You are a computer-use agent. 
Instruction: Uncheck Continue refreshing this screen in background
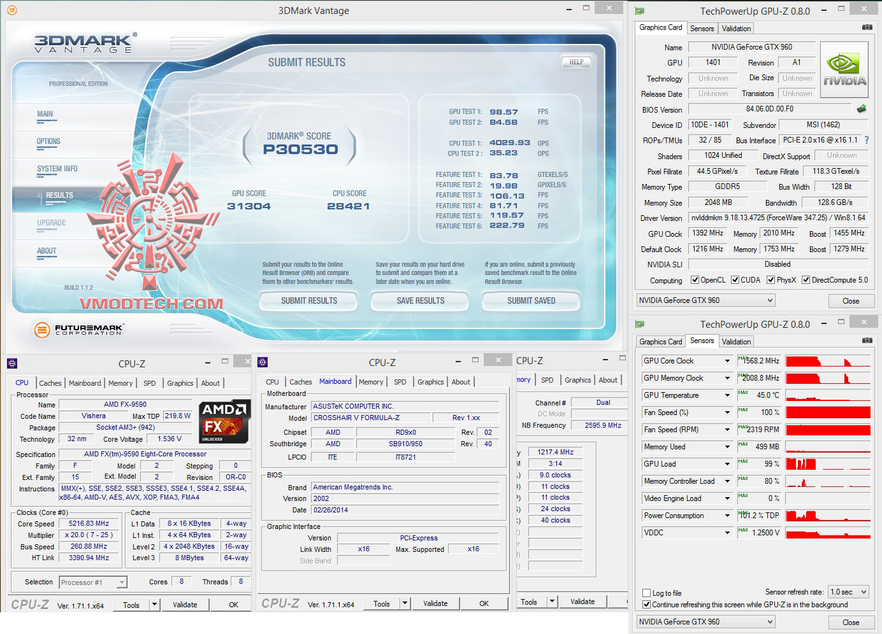coord(647,605)
